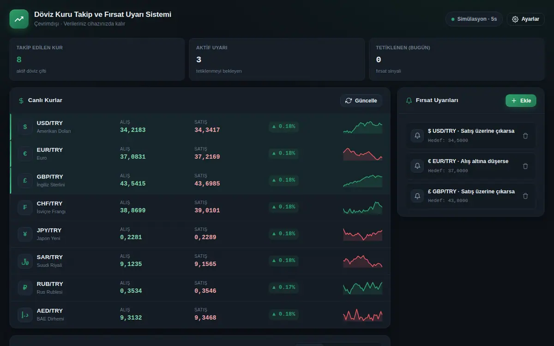Open the AED/TRY sparkline chart
554x346 pixels.
[363, 314]
